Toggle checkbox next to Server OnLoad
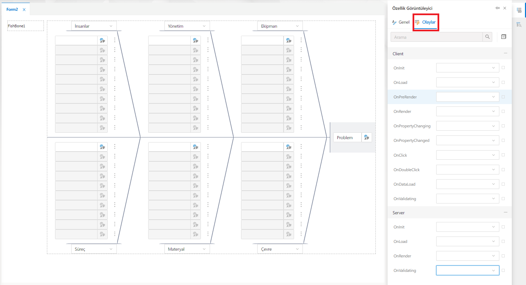 click(x=503, y=241)
